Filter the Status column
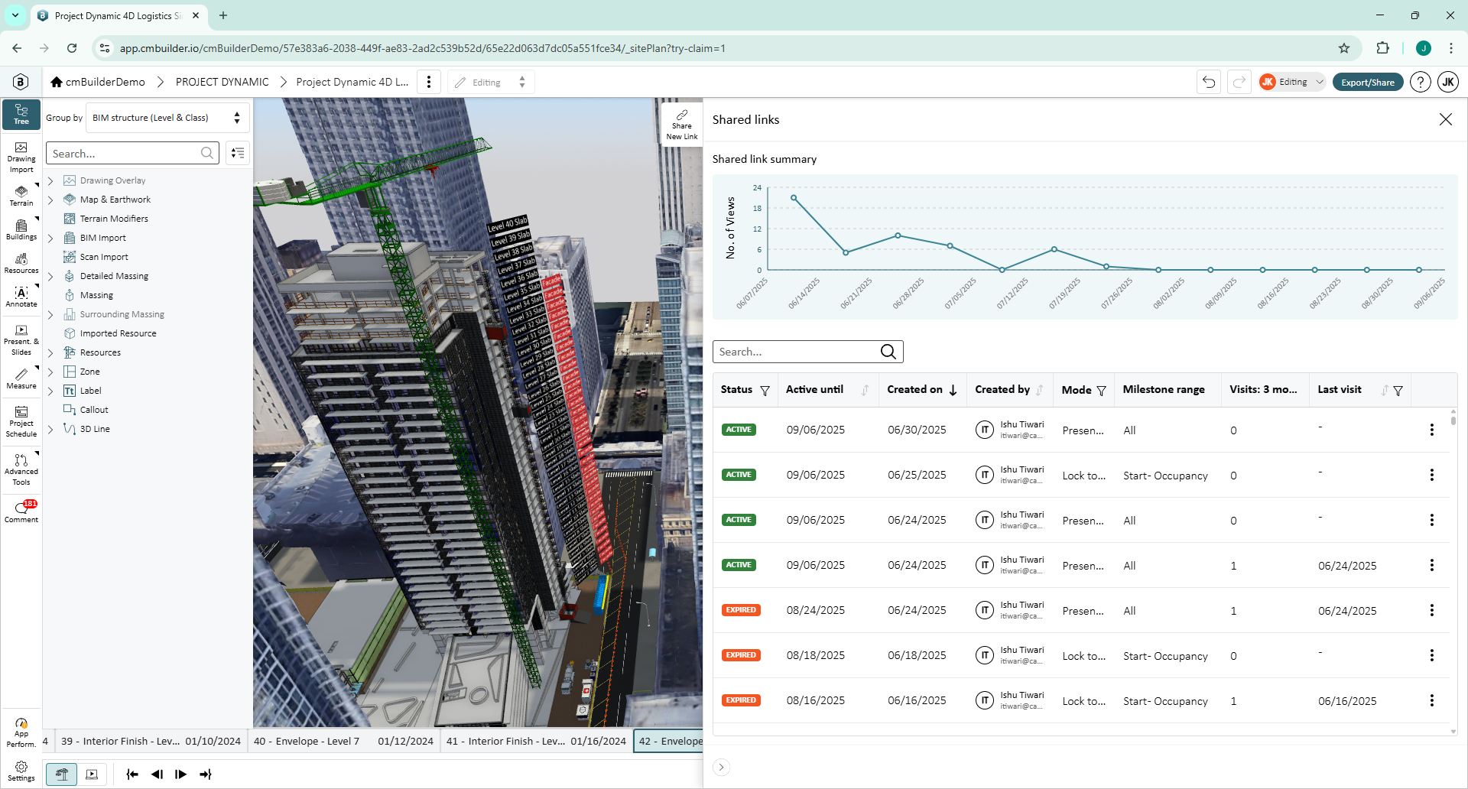Image resolution: width=1468 pixels, height=789 pixels. (765, 391)
